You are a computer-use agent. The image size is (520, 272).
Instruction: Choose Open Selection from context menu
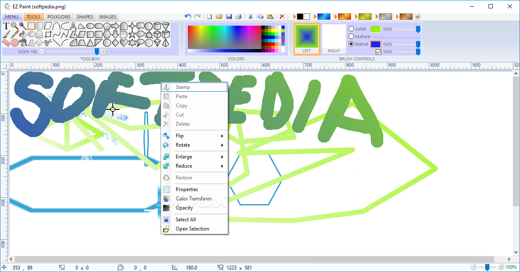point(195,229)
